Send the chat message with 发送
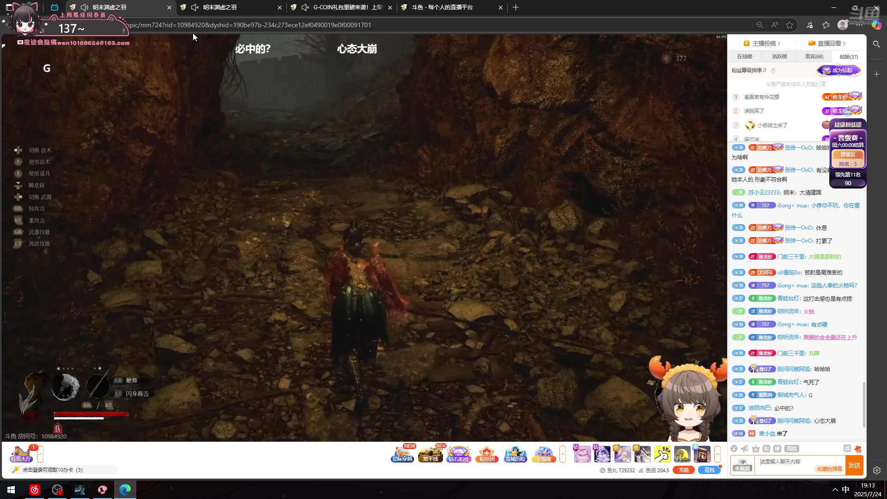The width and height of the screenshot is (887, 499). point(854,465)
